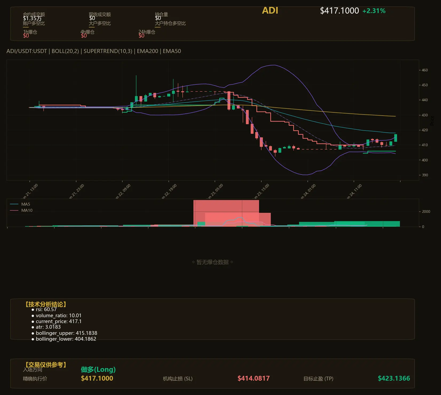This screenshot has width=441, height=395.
Task: Click the $423.1366 take profit value
Action: point(394,378)
